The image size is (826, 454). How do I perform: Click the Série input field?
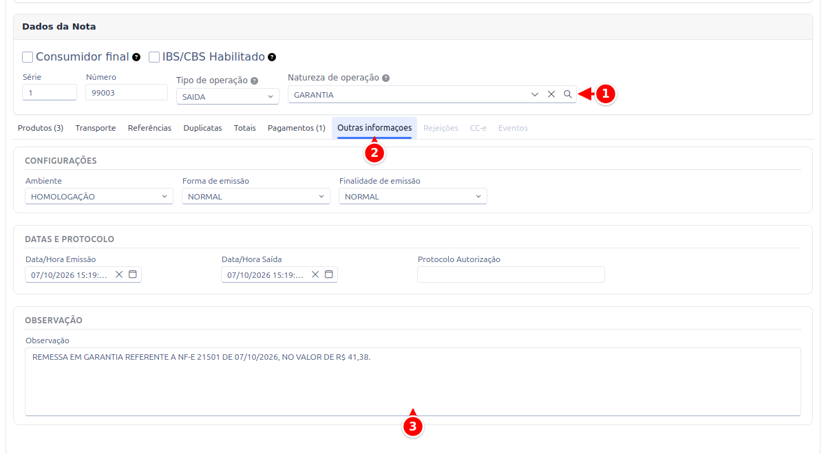(x=50, y=92)
